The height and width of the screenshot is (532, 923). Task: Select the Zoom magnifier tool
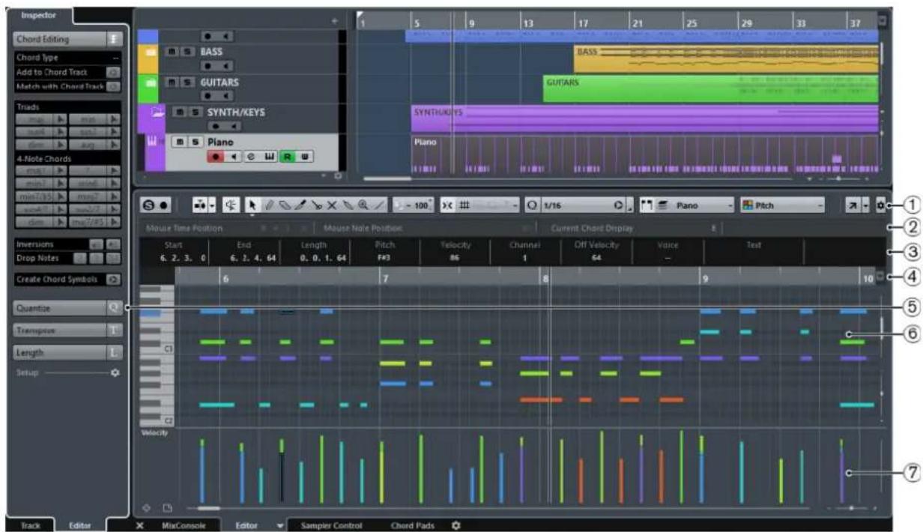[x=363, y=205]
